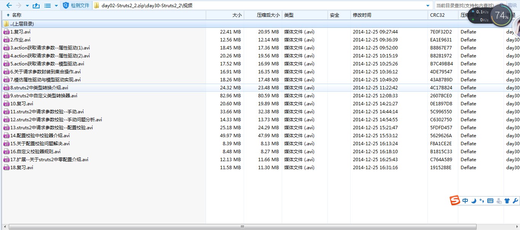This screenshot has height=230, width=520.
Task: Click the 74% memory accelerator ball
Action: [x=501, y=16]
